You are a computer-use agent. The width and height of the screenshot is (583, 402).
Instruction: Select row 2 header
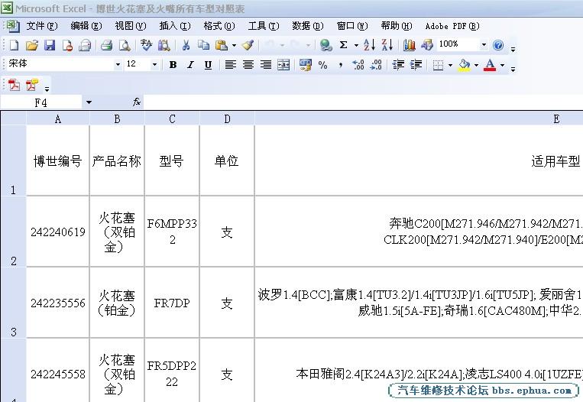pos(14,232)
